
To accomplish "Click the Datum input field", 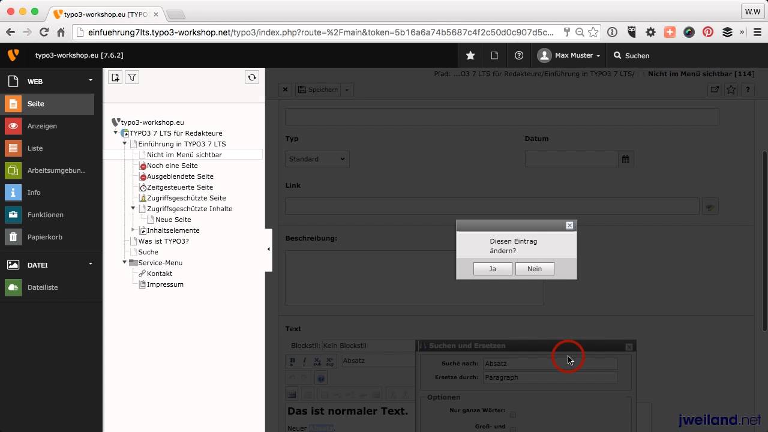I will pyautogui.click(x=572, y=159).
